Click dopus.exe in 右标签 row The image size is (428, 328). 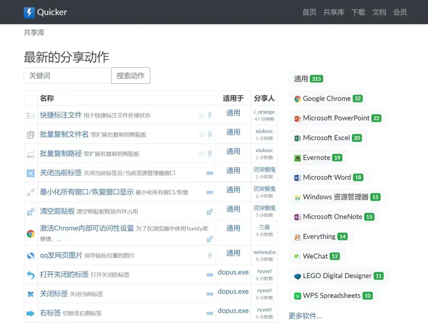tap(233, 311)
